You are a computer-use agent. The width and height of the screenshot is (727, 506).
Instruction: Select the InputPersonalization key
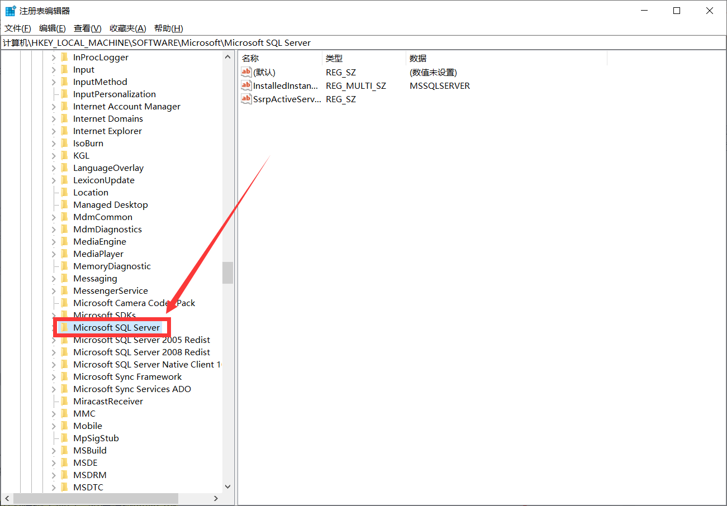pyautogui.click(x=115, y=94)
